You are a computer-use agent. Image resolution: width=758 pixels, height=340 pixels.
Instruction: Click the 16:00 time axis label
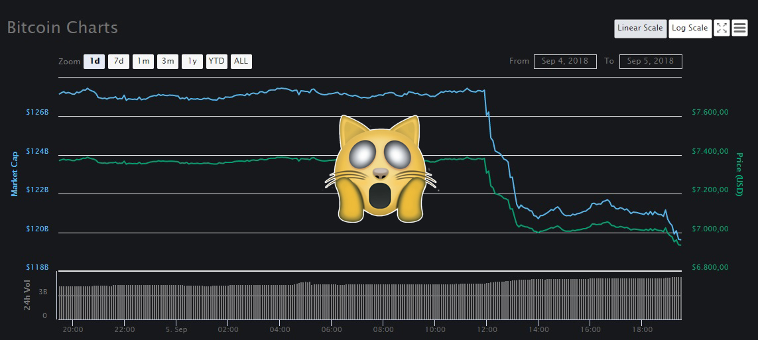(590, 330)
